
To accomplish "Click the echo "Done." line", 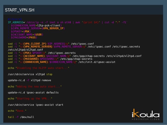I will tap(17, 111).
